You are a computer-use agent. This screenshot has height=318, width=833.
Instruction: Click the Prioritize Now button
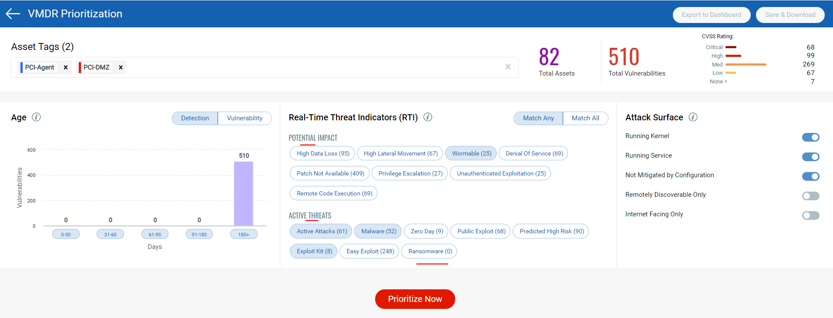click(x=415, y=299)
